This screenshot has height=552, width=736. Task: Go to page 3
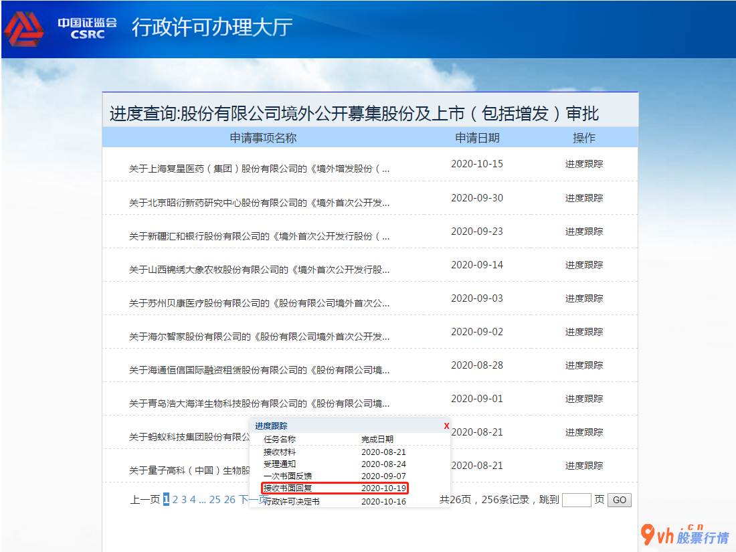coord(184,499)
